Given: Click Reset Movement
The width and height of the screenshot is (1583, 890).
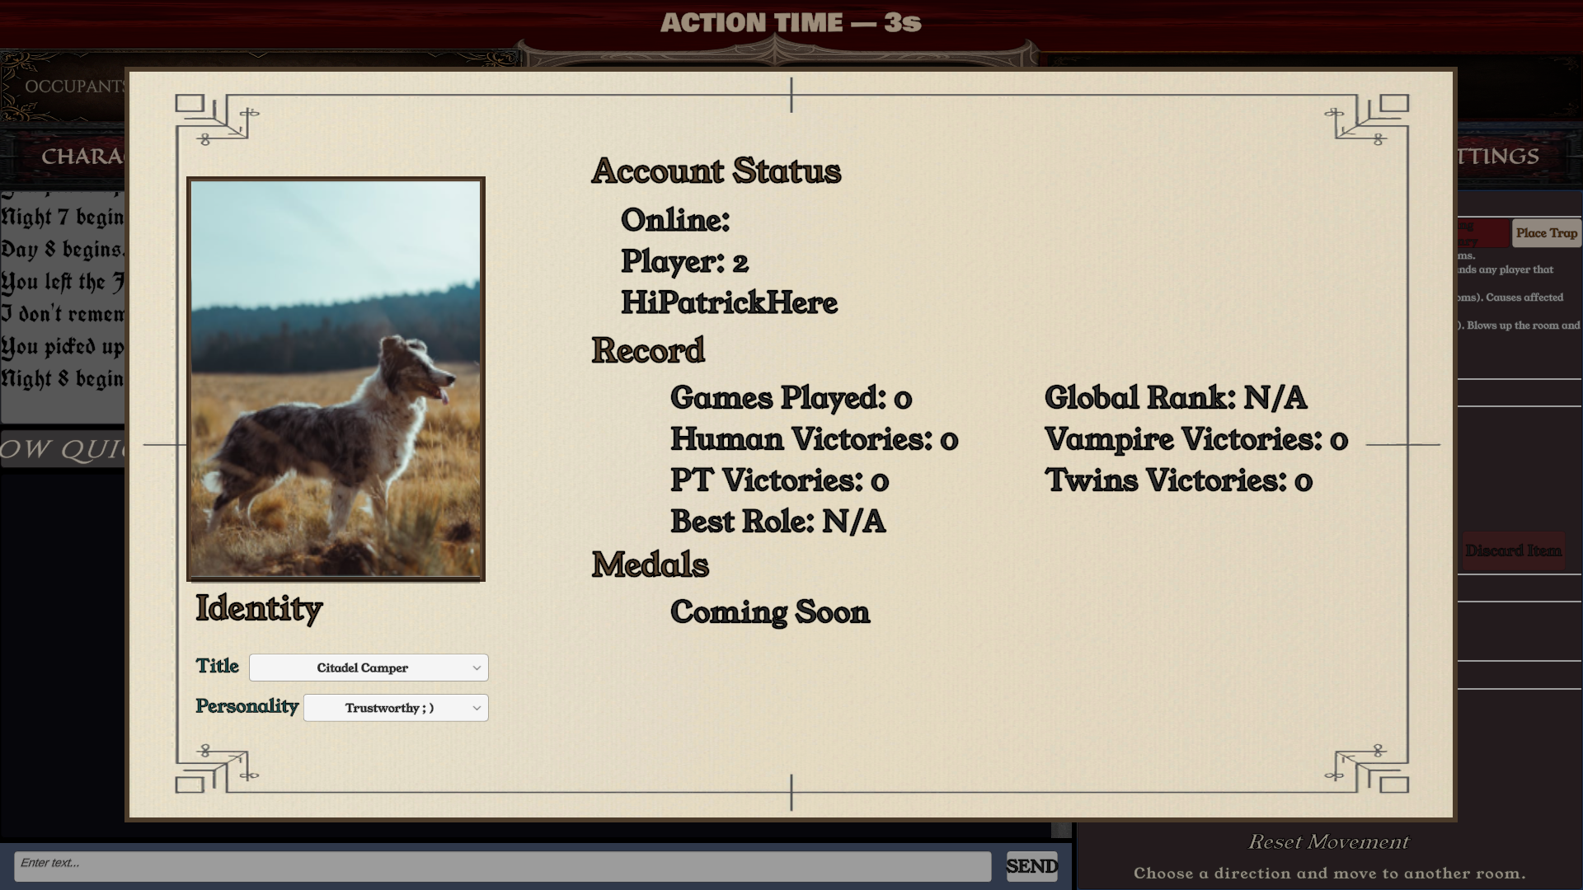Looking at the screenshot, I should (1328, 841).
